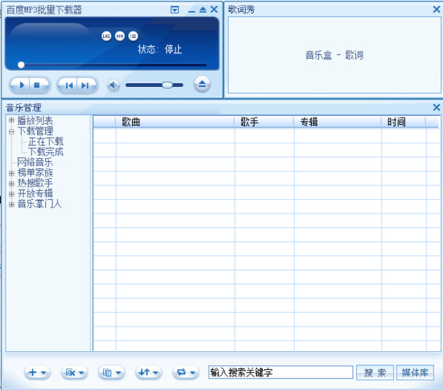Click the 状态: 停止 status text

tap(159, 49)
